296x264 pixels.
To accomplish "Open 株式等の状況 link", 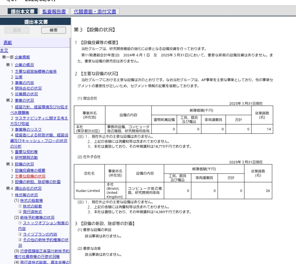I will pyautogui.click(x=26, y=195).
